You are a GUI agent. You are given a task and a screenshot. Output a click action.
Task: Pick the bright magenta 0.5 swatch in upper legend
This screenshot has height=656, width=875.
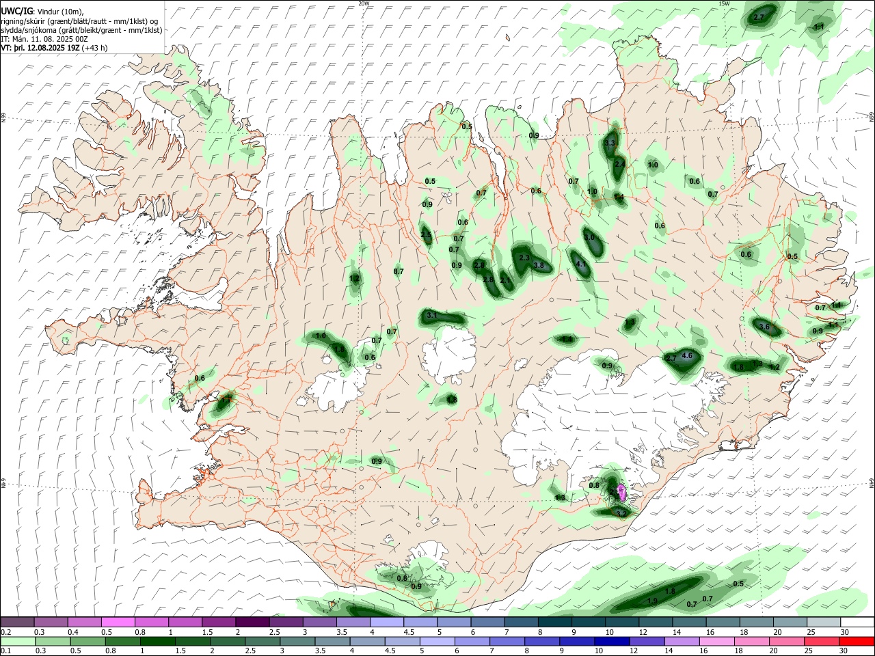tap(118, 623)
